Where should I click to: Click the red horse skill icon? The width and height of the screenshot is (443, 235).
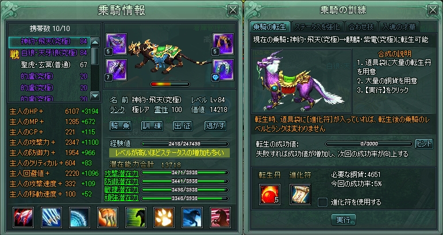pyautogui.click(x=221, y=217)
